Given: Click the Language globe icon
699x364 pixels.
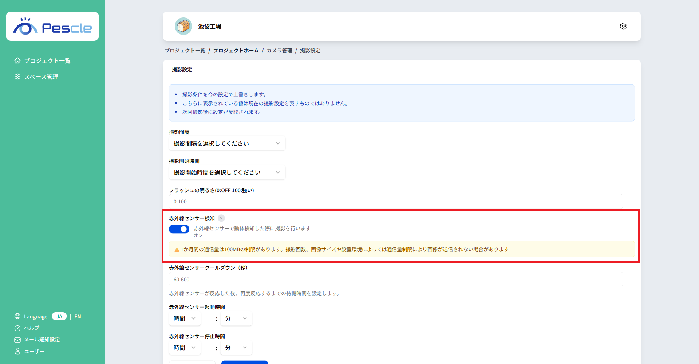Looking at the screenshot, I should (x=17, y=316).
